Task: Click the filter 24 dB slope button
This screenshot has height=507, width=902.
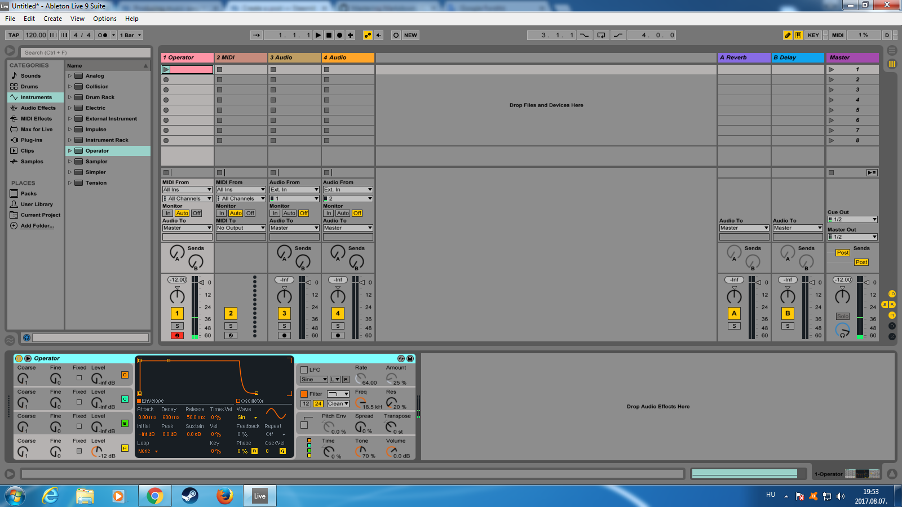Action: [318, 403]
